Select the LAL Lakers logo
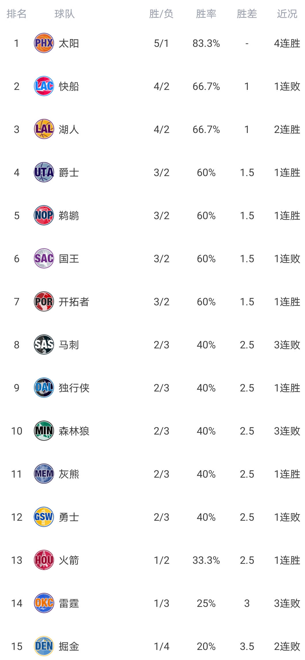 tap(44, 129)
